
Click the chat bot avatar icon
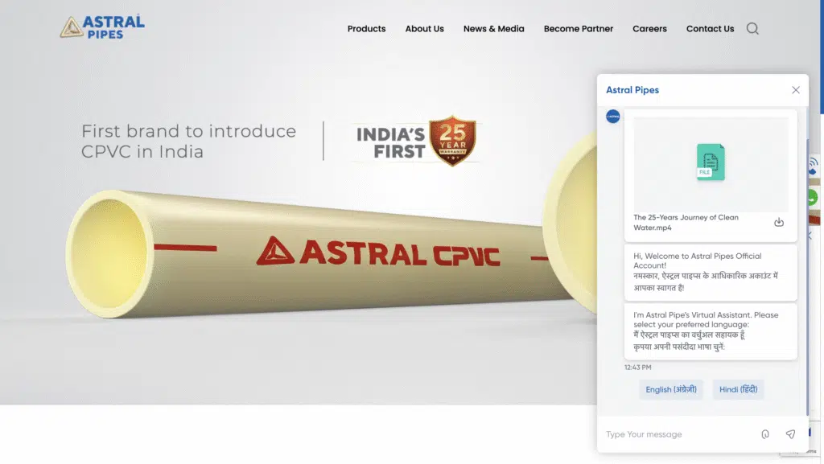tap(612, 117)
